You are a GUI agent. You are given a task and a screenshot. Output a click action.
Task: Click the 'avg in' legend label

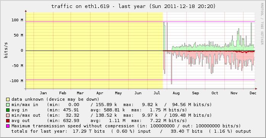tap(19, 110)
